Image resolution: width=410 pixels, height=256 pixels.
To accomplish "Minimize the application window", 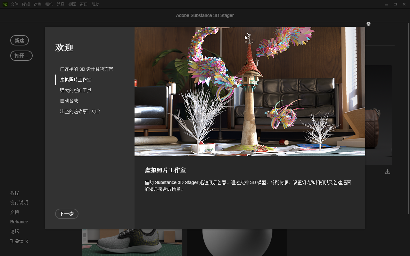I will click(387, 4).
